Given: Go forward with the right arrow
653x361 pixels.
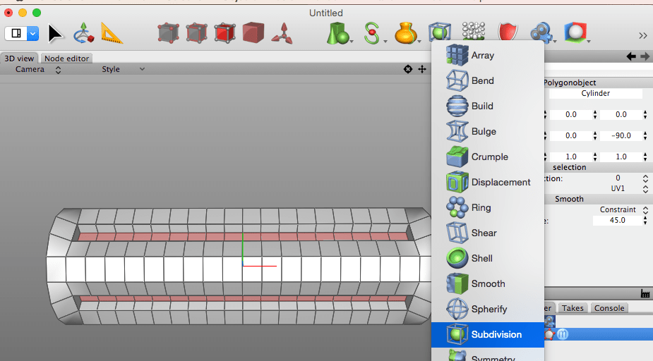Looking at the screenshot, I should (x=645, y=56).
